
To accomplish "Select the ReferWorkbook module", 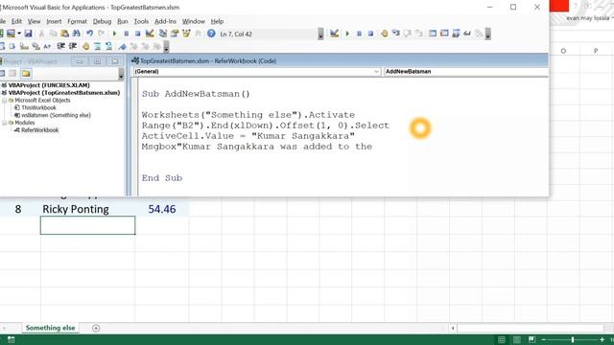I will click(x=40, y=130).
